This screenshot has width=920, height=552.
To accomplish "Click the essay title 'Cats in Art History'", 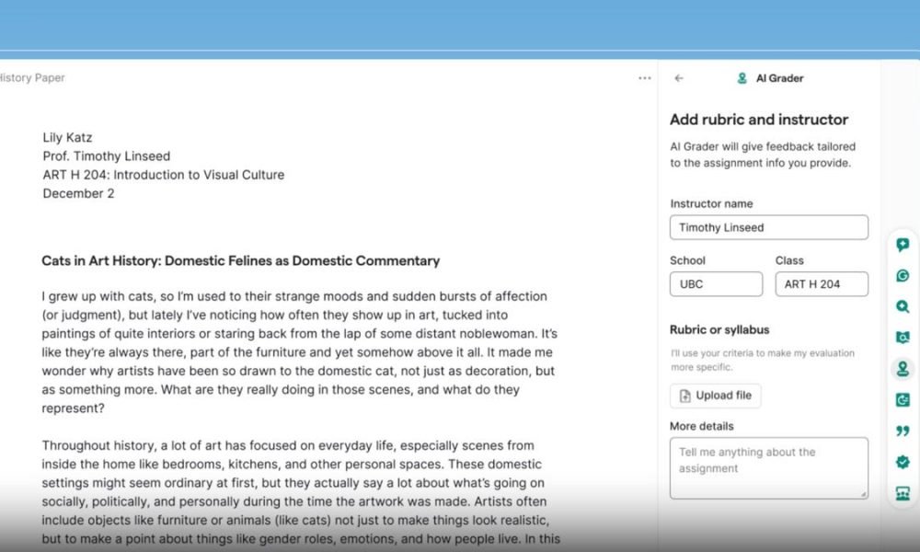I will (240, 261).
